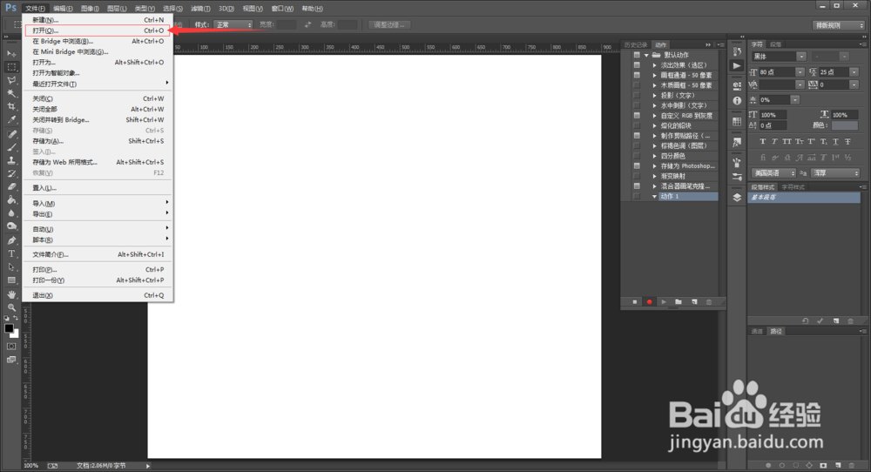Create new action set folder icon
The width and height of the screenshot is (871, 472).
pos(679,302)
